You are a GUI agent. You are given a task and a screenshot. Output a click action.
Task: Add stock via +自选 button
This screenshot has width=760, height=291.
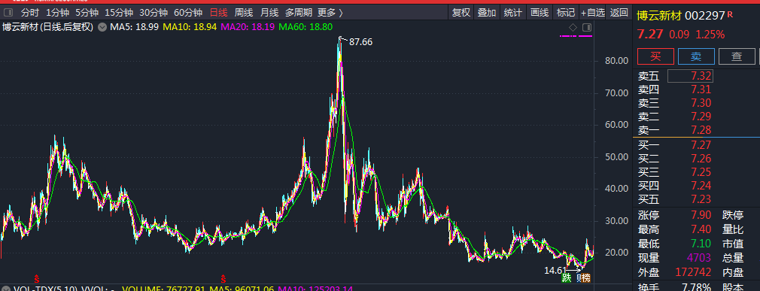click(x=593, y=13)
